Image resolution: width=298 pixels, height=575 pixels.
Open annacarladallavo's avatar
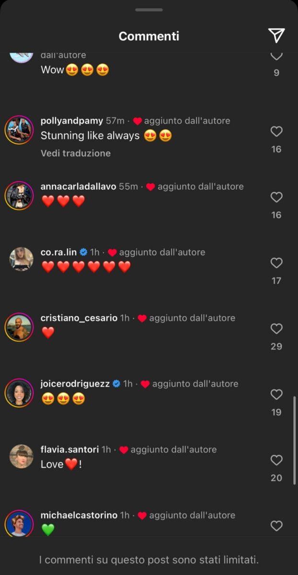pyautogui.click(x=19, y=195)
